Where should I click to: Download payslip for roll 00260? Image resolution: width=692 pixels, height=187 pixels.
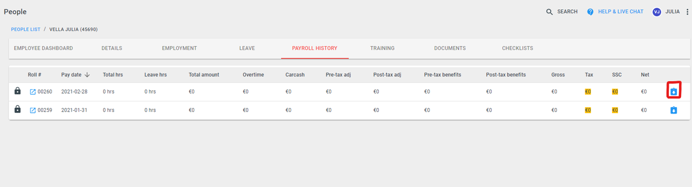point(673,92)
